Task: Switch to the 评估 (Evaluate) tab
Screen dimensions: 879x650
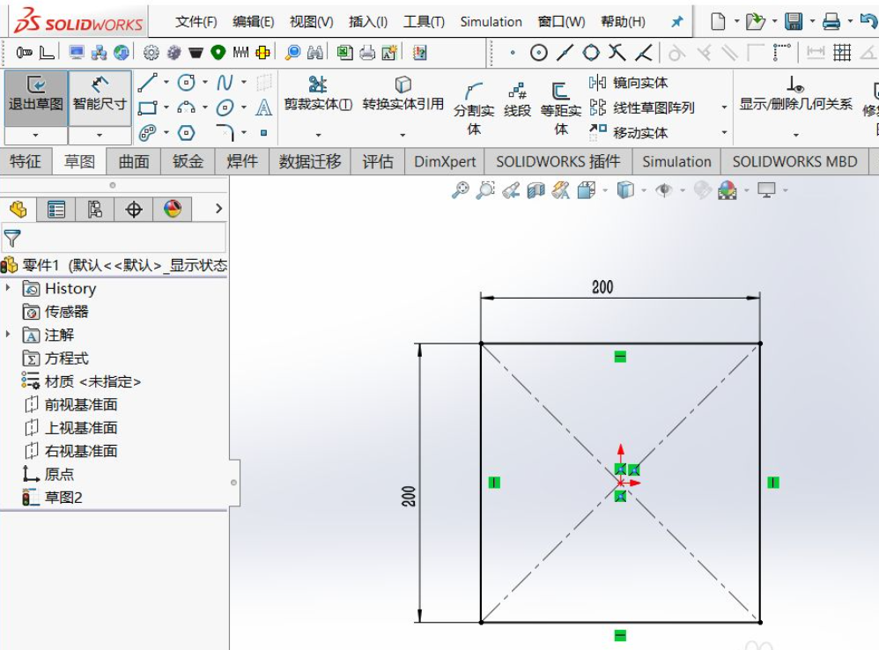Action: point(377,161)
